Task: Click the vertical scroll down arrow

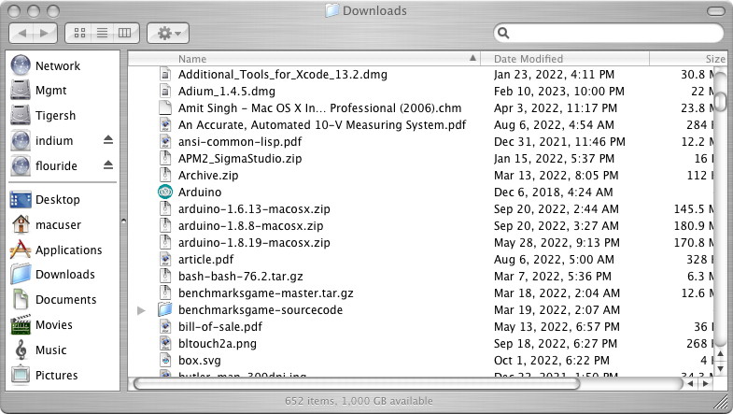Action: coord(721,369)
